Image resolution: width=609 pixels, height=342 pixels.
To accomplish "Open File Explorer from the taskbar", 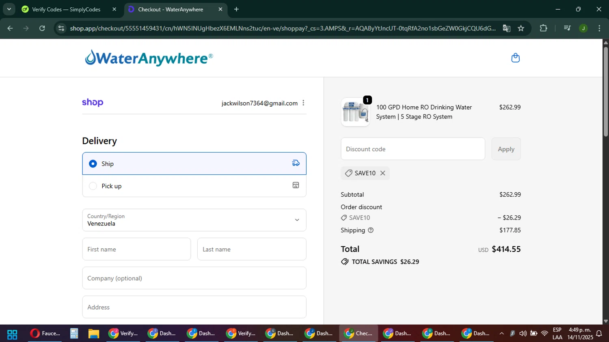I will tap(94, 334).
